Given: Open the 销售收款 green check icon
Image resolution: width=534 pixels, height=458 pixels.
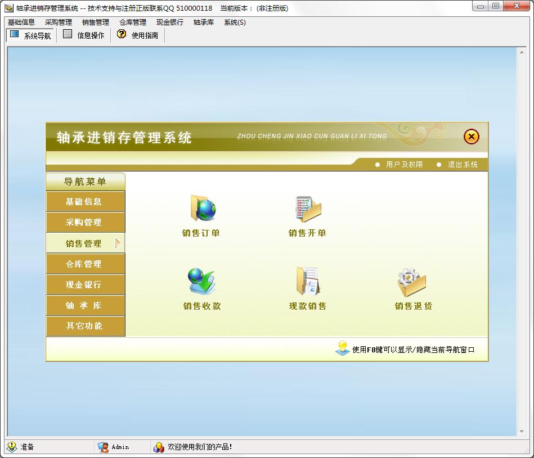Looking at the screenshot, I should pos(201,281).
